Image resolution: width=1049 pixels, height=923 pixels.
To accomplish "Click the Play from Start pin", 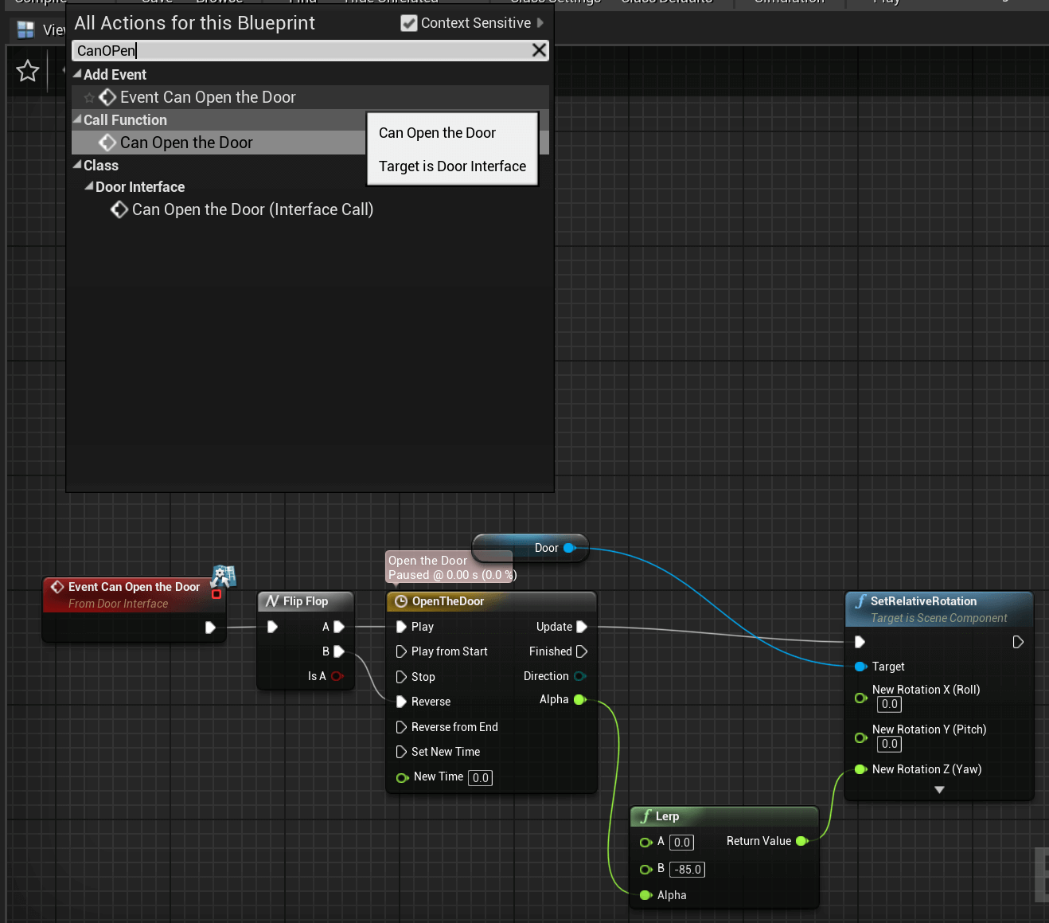I will 402,651.
